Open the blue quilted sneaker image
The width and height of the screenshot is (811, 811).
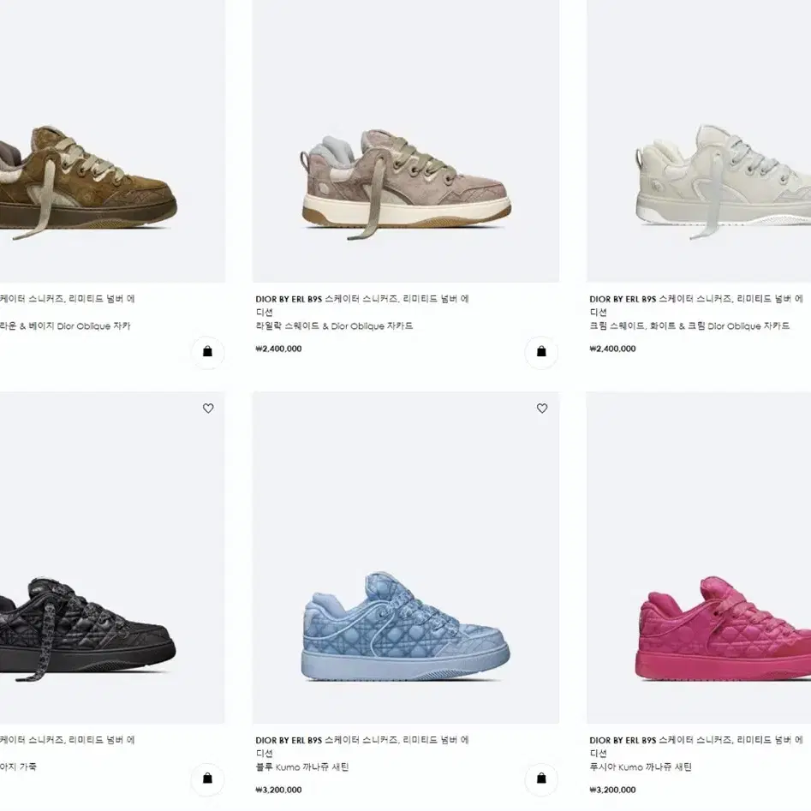pos(406,558)
